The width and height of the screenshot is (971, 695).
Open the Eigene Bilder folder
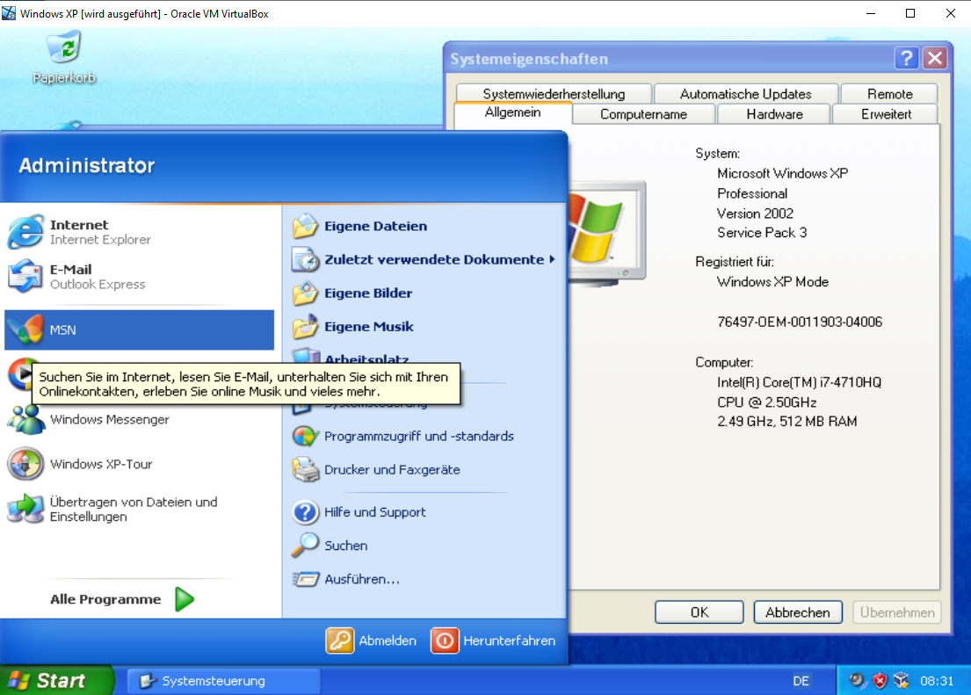(x=424, y=293)
